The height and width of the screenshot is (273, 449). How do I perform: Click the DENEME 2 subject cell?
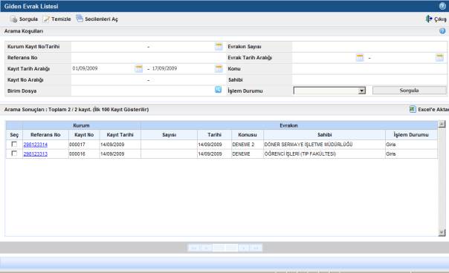click(x=248, y=145)
